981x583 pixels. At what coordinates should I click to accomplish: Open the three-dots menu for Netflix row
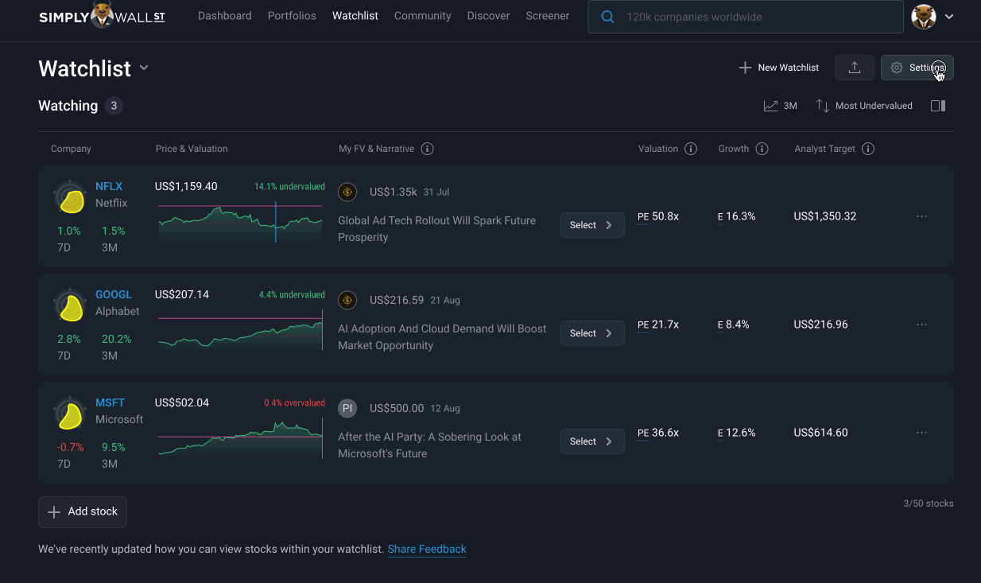click(x=922, y=216)
